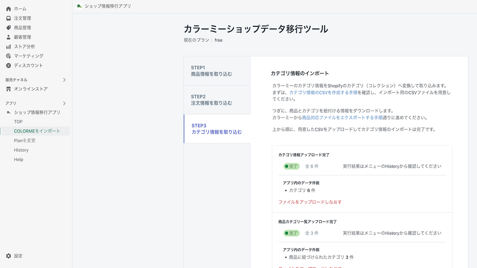Click カテゴリ 6 件 list item
The width and height of the screenshot is (477, 268).
pyautogui.click(x=302, y=190)
